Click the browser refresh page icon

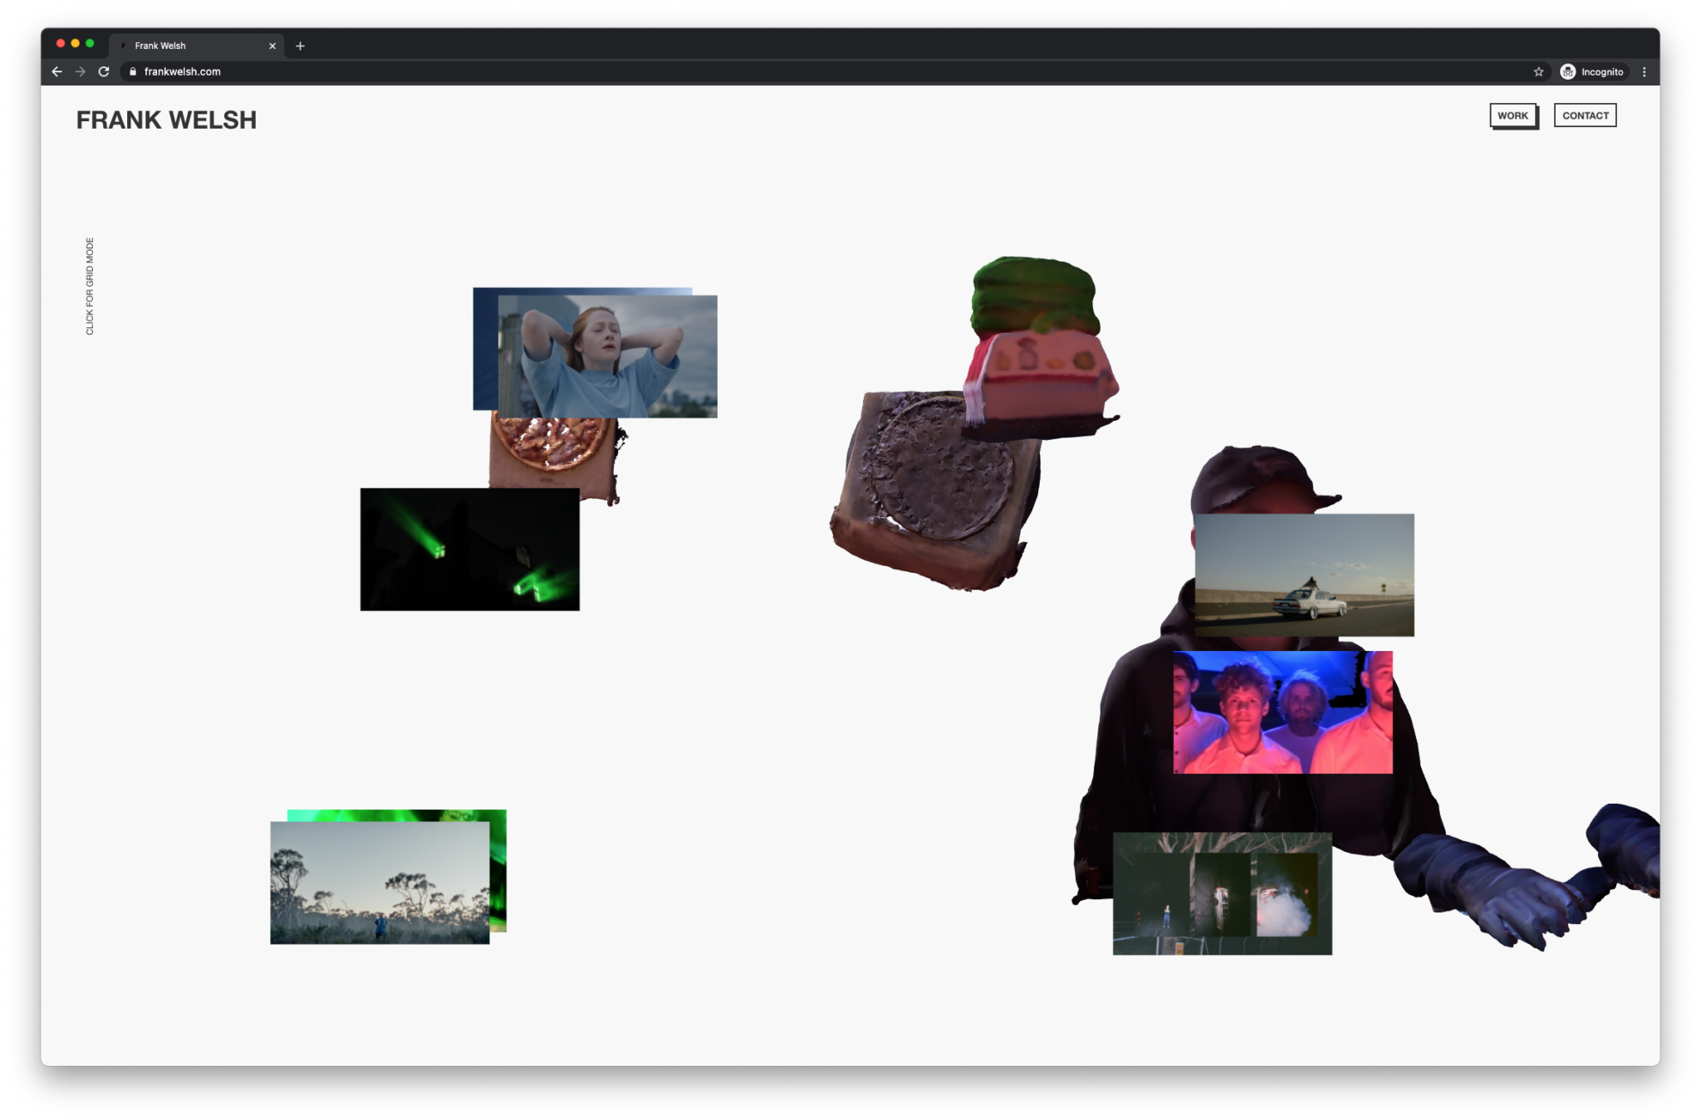[106, 71]
